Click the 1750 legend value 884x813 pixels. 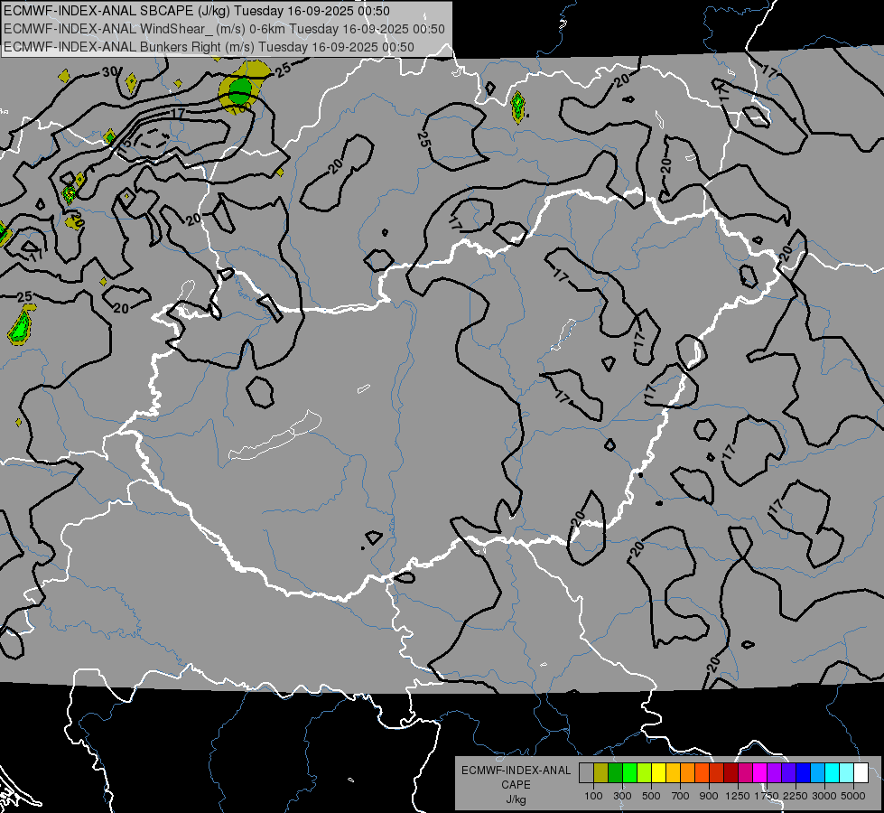(767, 796)
